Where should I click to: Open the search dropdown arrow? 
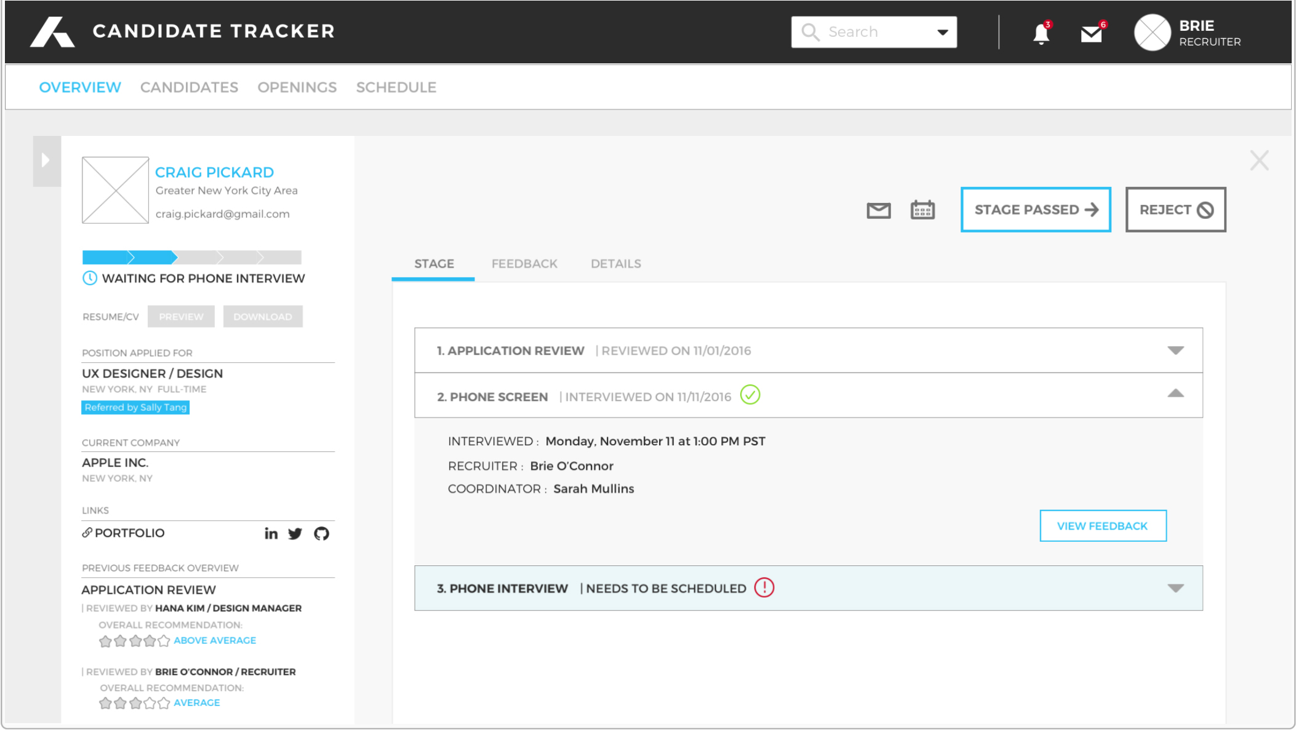coord(942,33)
